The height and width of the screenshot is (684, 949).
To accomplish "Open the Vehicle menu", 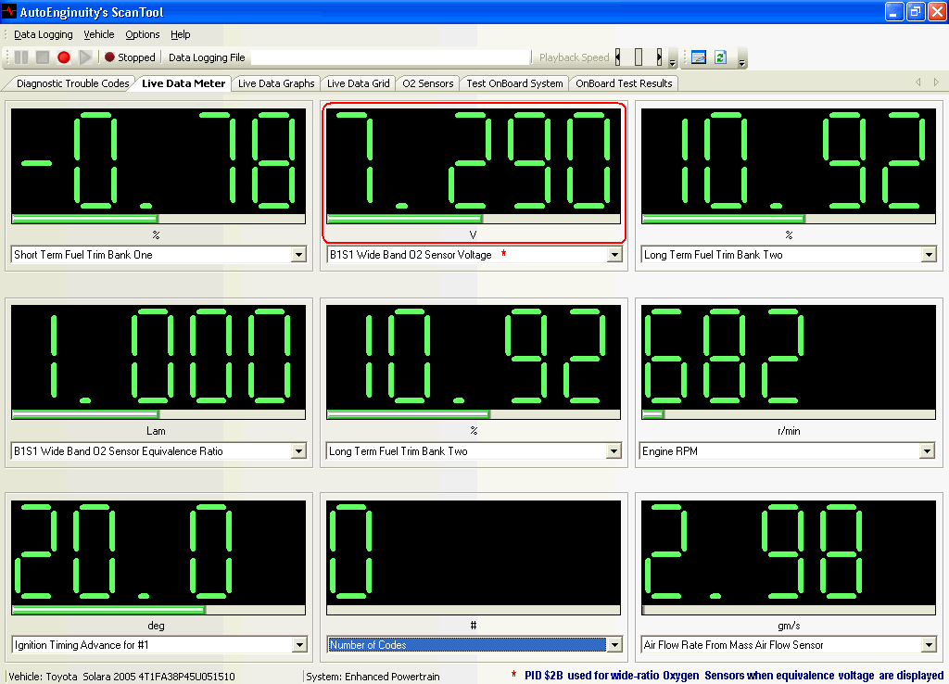I will pyautogui.click(x=99, y=34).
